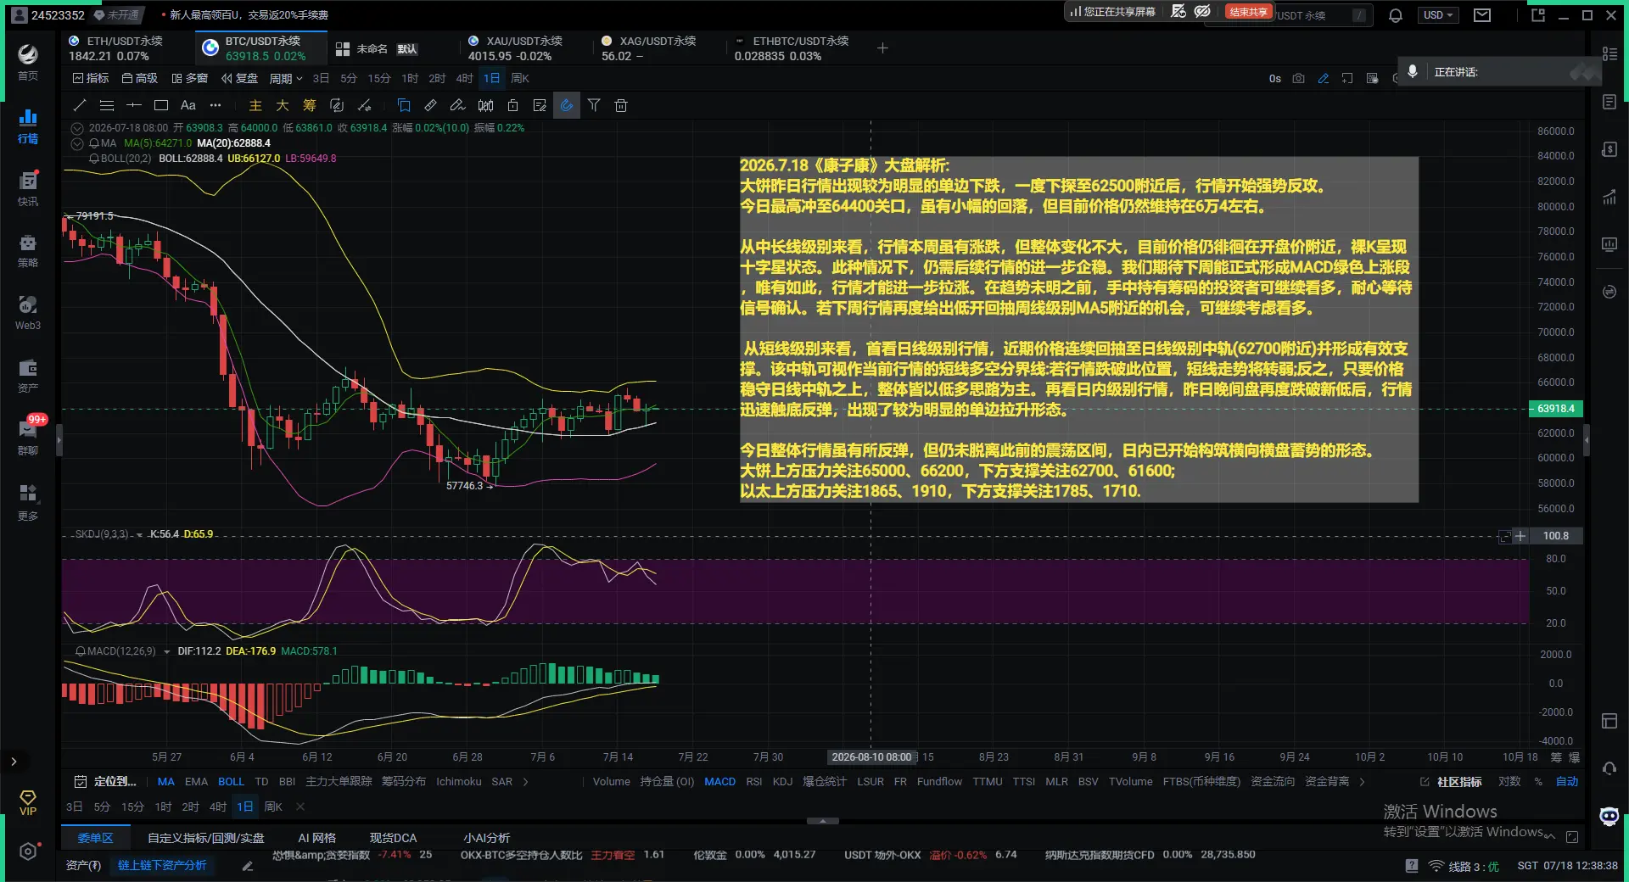Collapse MA indicator row chevron
The width and height of the screenshot is (1629, 882).
coord(77,143)
